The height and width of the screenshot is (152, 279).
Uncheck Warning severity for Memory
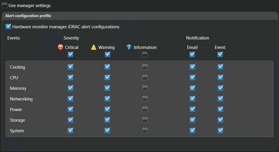coord(107,88)
